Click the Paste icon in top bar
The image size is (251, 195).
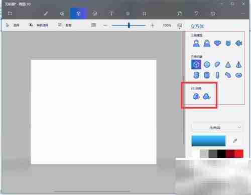180,14
